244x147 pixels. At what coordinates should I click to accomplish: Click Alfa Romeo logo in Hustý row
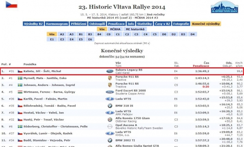(110, 119)
